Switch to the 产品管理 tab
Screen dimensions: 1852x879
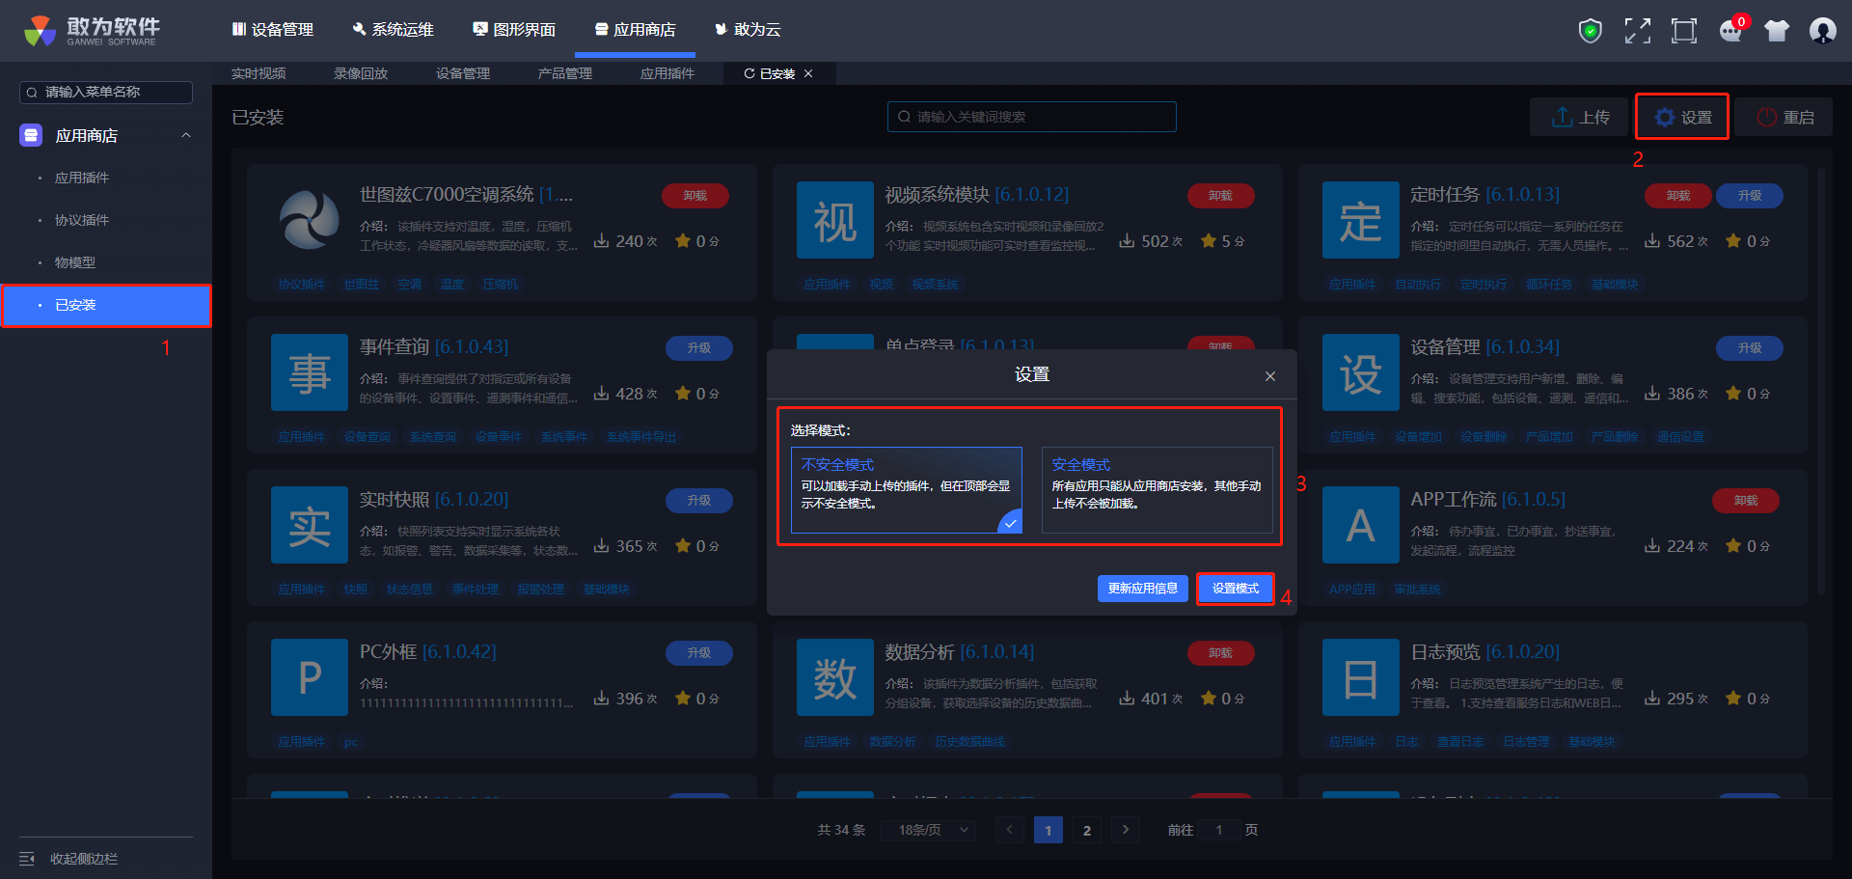[565, 73]
